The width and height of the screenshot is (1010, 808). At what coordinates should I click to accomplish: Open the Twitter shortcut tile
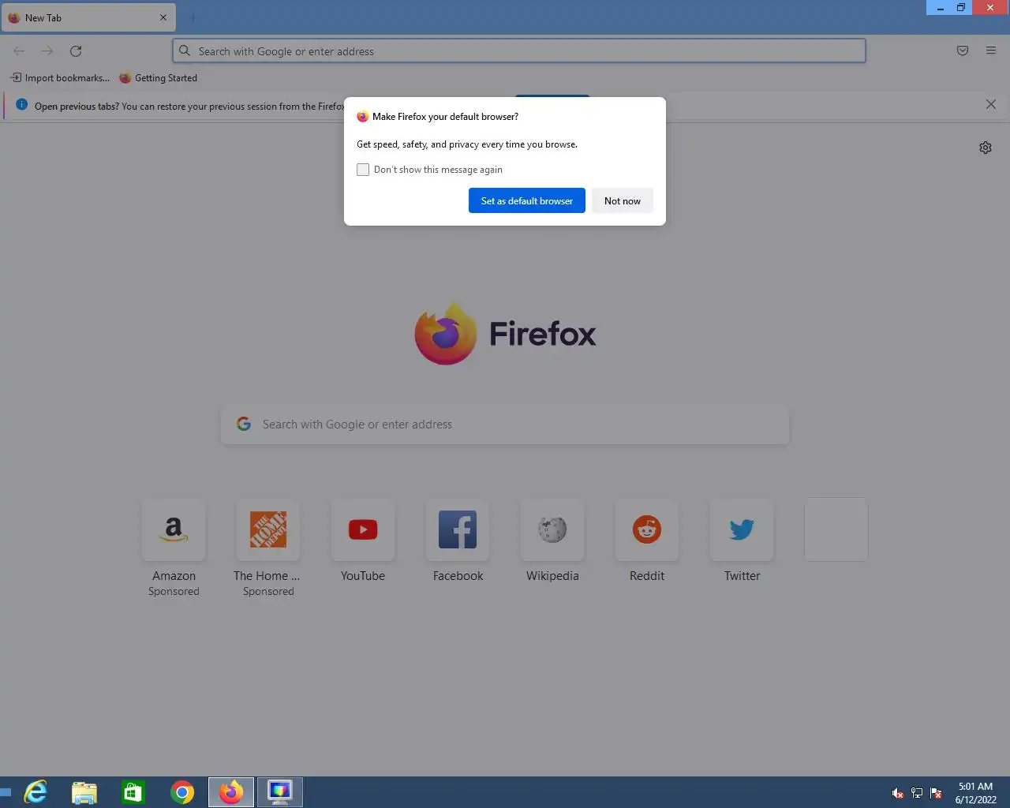(742, 529)
